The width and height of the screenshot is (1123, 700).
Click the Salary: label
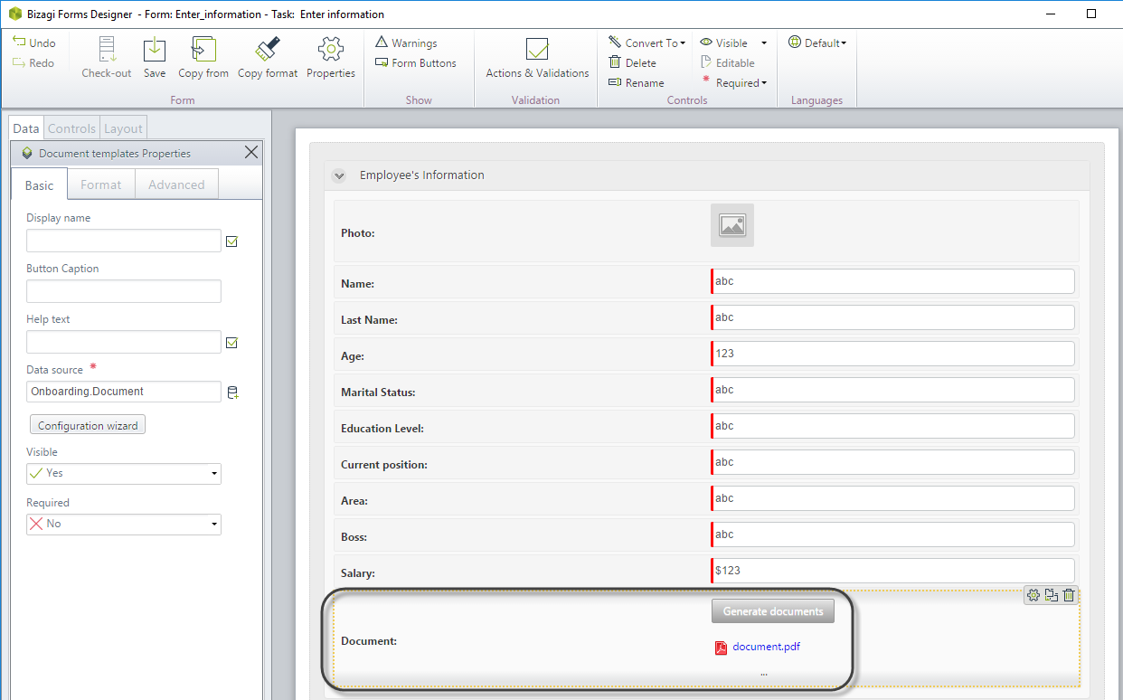pyautogui.click(x=358, y=572)
